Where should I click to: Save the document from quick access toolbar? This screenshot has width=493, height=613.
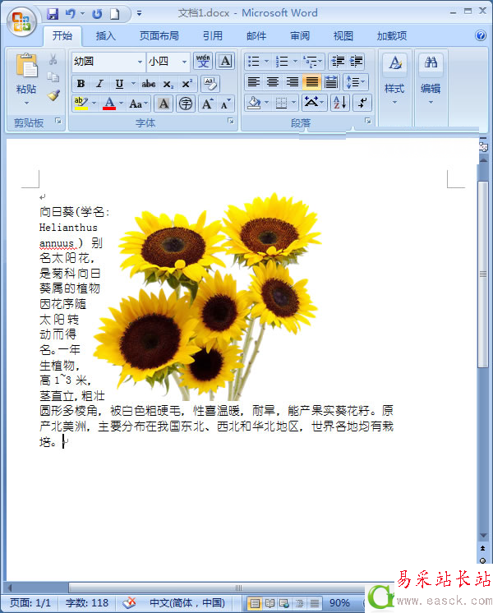[52, 14]
